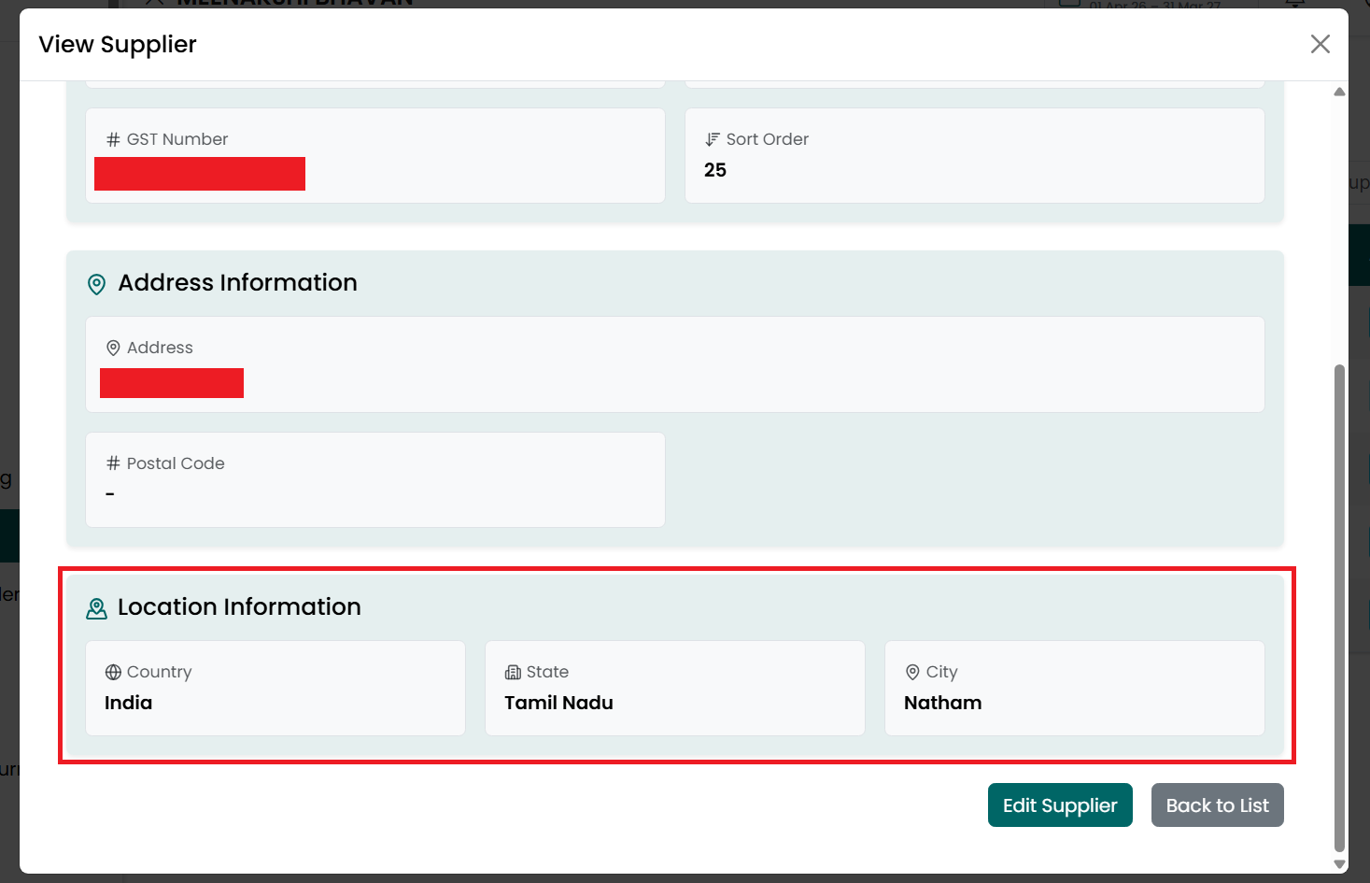Viewport: 1370px width, 883px height.
Task: Click the scrollbar down arrow
Action: [x=1339, y=865]
